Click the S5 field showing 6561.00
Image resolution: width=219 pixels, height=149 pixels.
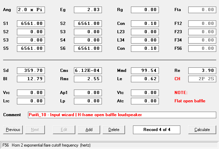click(x=31, y=48)
